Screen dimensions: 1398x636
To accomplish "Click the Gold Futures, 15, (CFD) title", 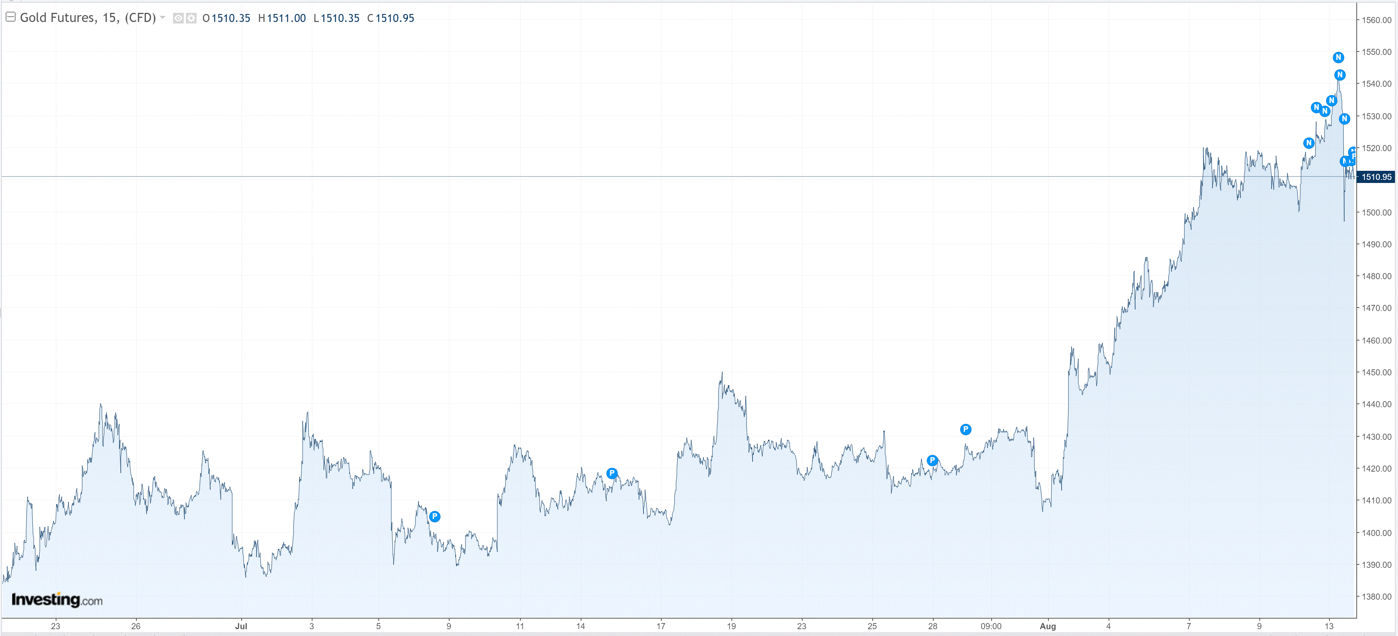I will [x=88, y=18].
